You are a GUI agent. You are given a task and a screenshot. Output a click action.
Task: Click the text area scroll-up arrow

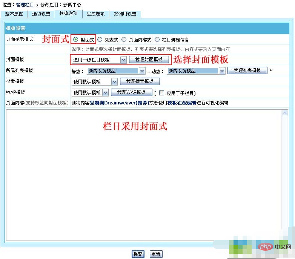tap(285, 113)
